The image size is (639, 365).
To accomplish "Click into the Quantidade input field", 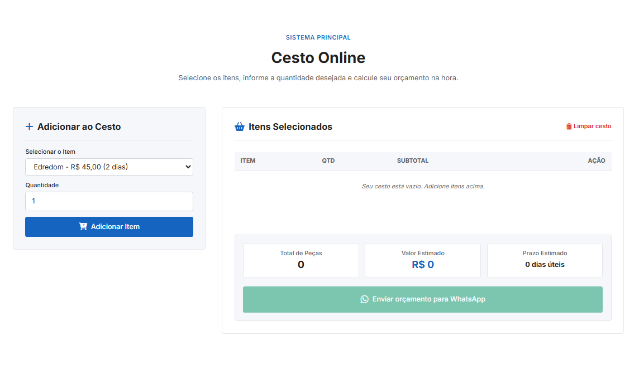I will click(x=109, y=201).
